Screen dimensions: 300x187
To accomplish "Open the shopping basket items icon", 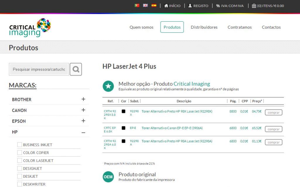I will tap(254, 6).
